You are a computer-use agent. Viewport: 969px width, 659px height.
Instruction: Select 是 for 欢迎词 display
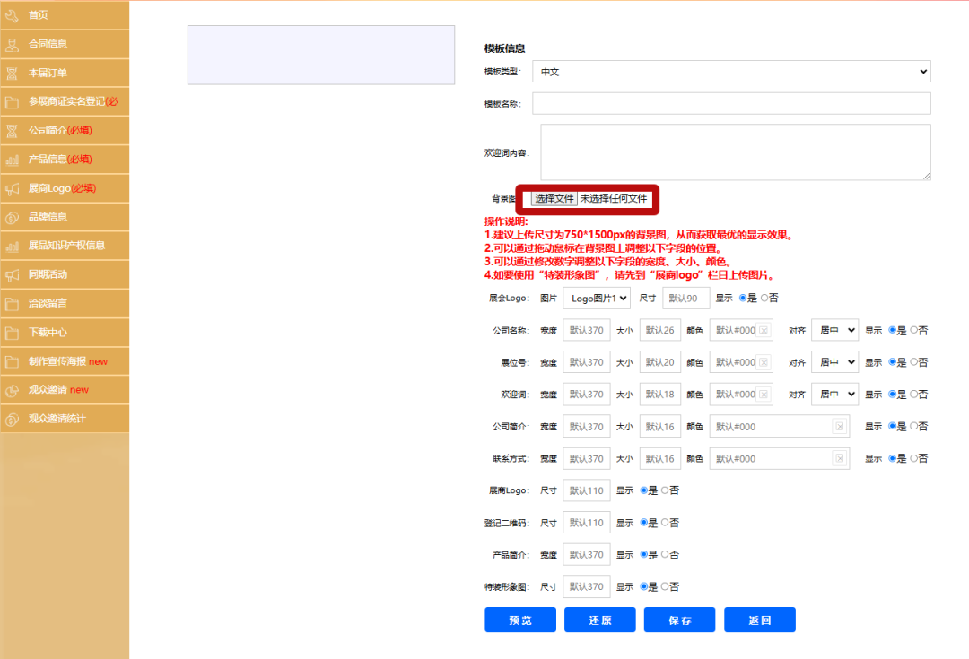pos(893,394)
